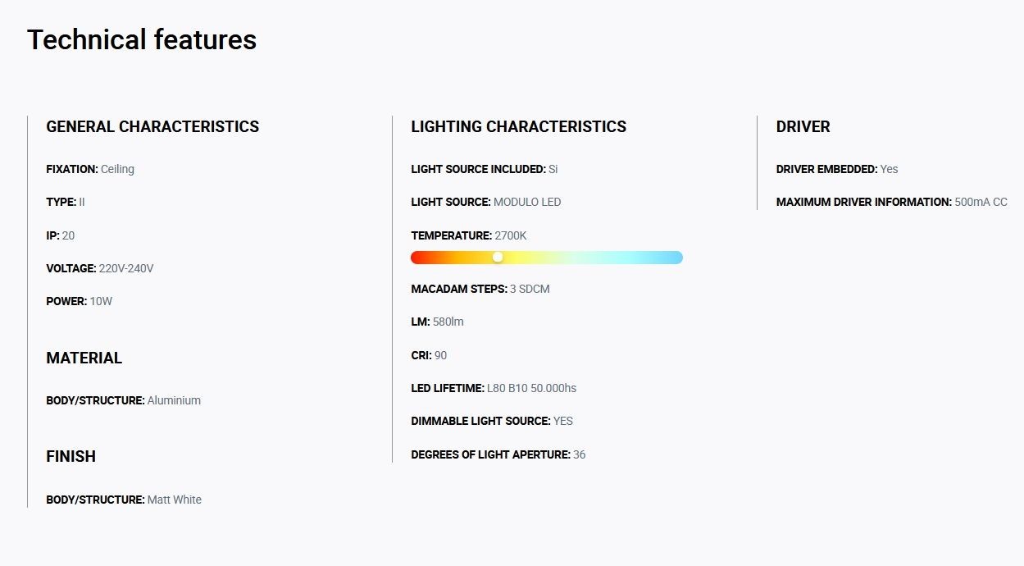Click the Driver section heading
Screen dimensions: 1024x566
click(803, 126)
